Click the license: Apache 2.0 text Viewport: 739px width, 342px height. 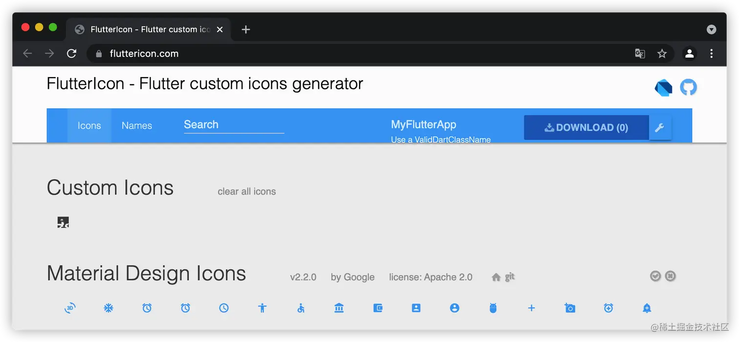pyautogui.click(x=431, y=277)
